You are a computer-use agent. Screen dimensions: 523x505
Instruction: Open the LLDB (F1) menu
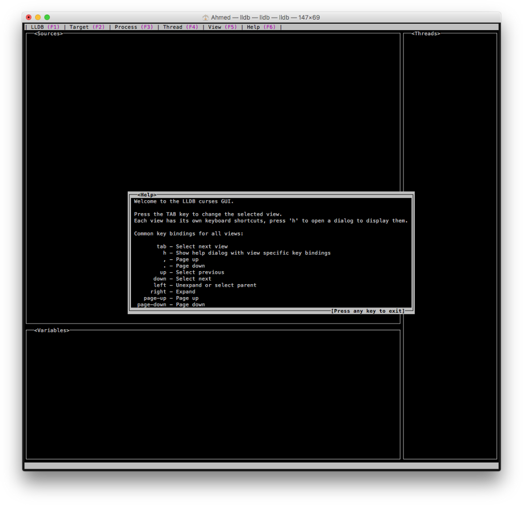point(45,27)
